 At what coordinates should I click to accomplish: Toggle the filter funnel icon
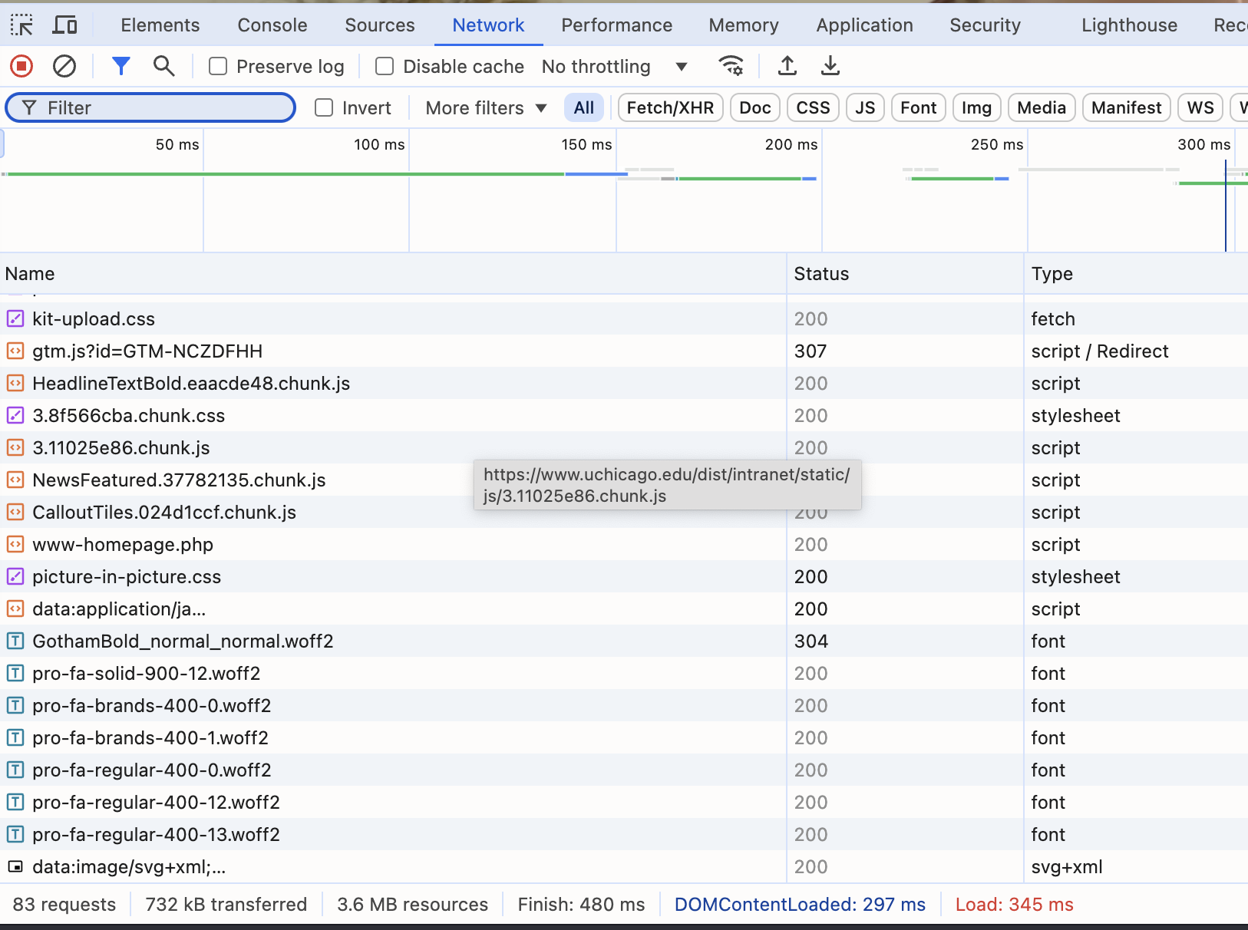point(121,67)
